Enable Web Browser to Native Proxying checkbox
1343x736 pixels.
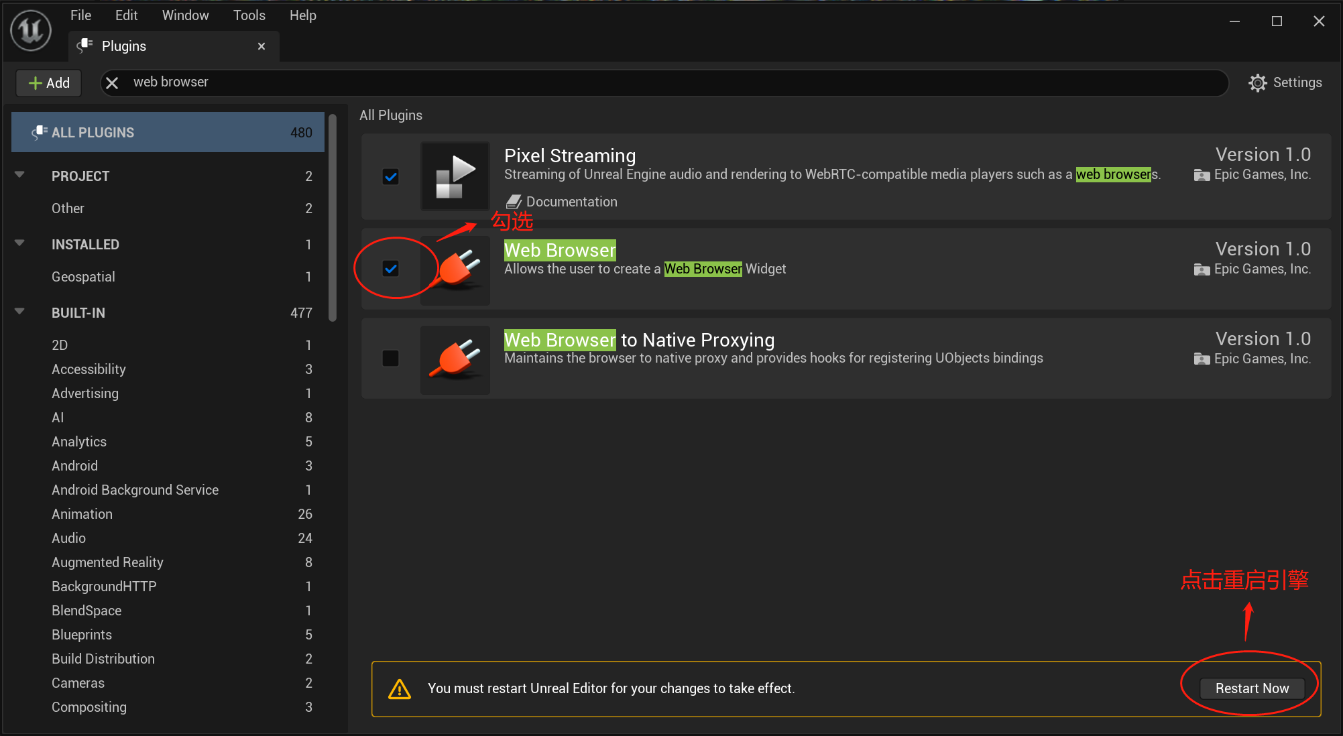tap(391, 359)
